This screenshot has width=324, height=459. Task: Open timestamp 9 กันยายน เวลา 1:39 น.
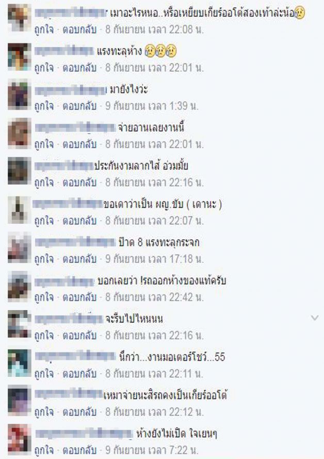(152, 106)
